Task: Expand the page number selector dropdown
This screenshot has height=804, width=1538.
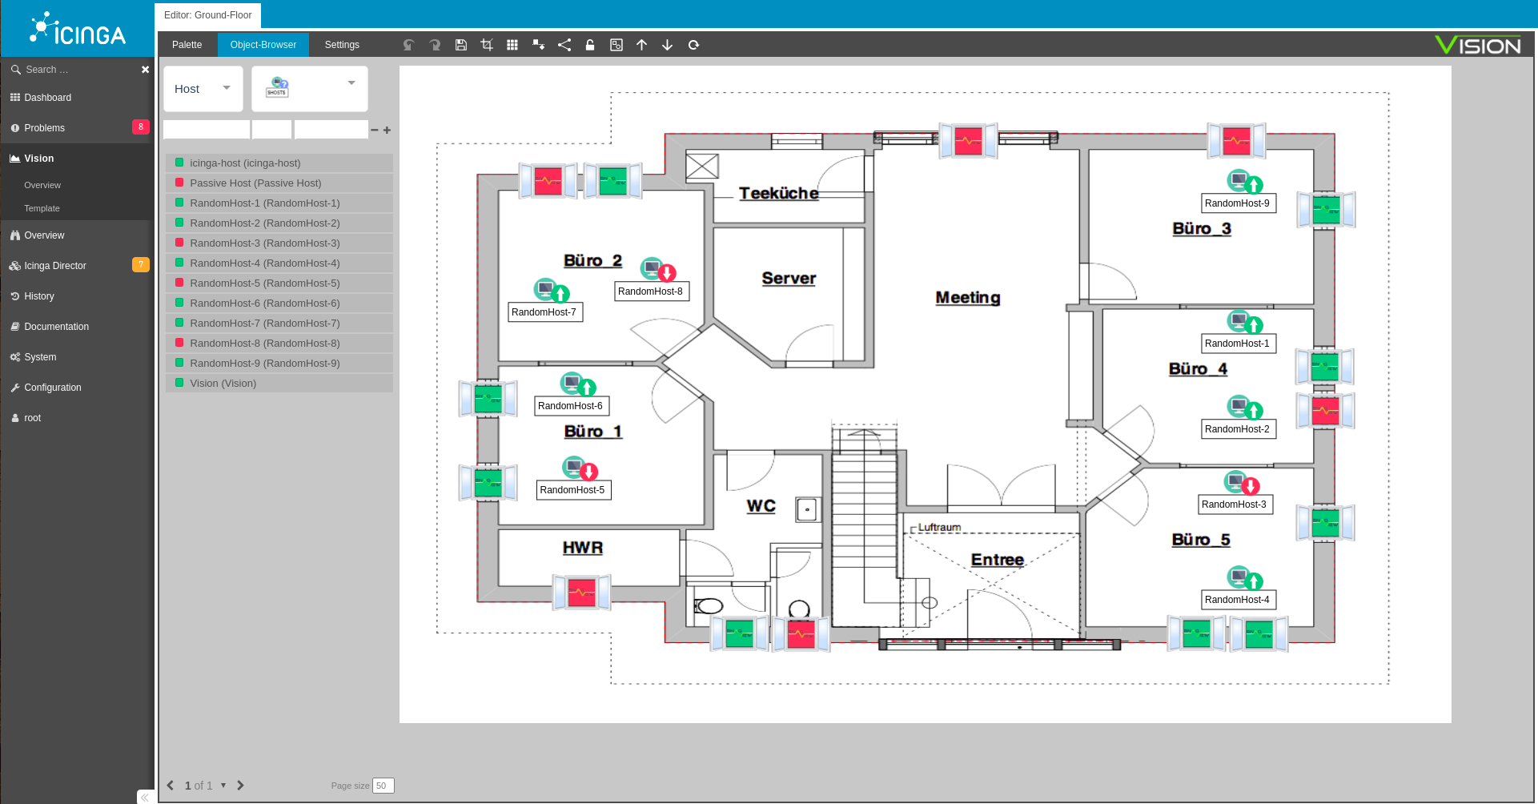Action: point(223,786)
